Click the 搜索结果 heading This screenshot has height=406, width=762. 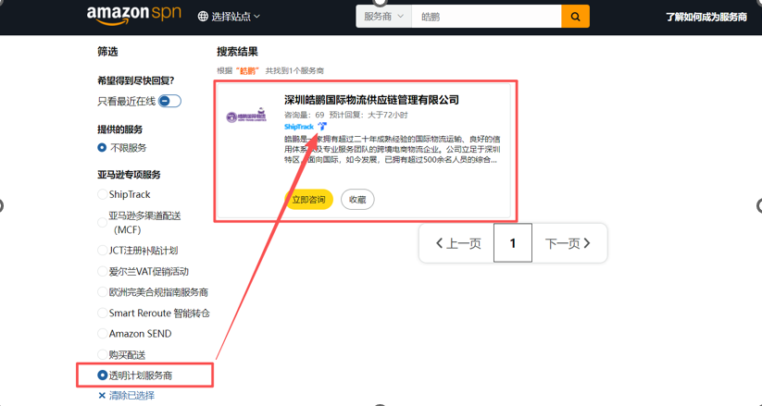tap(237, 52)
